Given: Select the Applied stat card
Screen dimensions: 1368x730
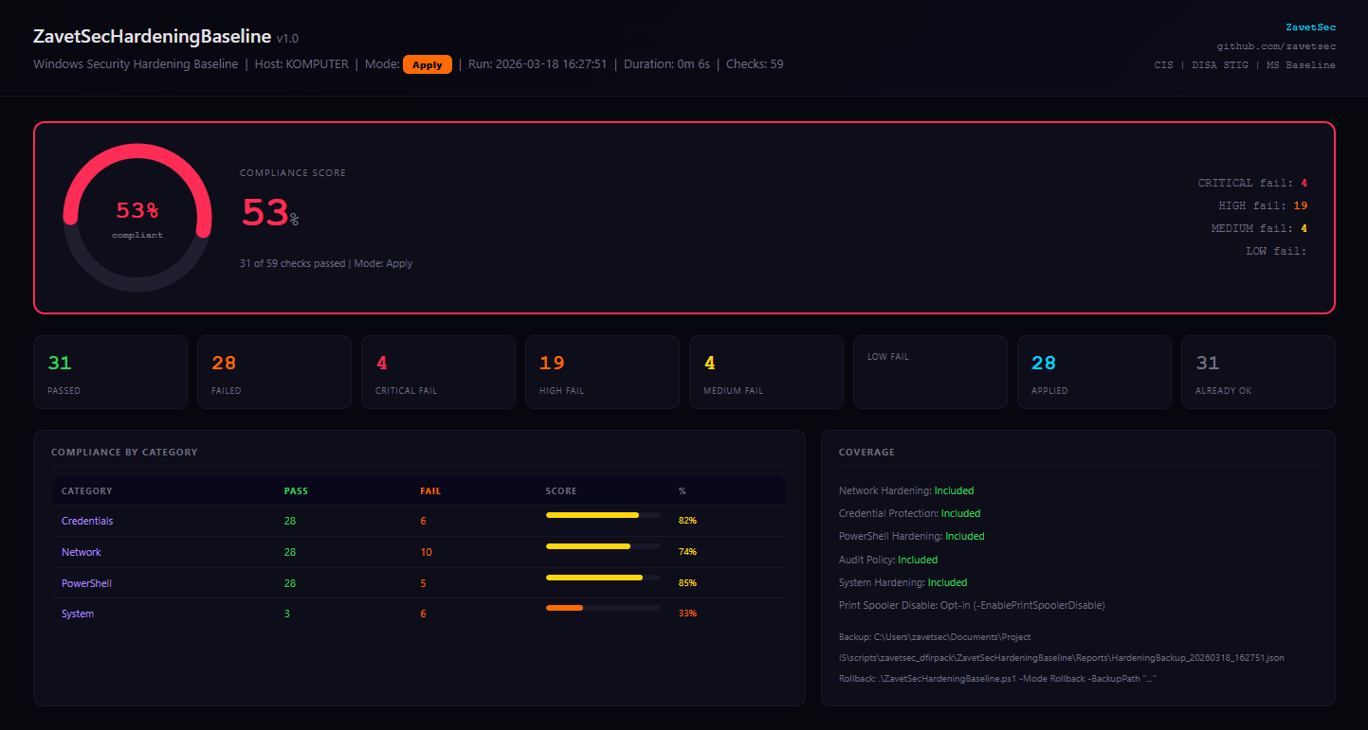Looking at the screenshot, I should [1094, 372].
